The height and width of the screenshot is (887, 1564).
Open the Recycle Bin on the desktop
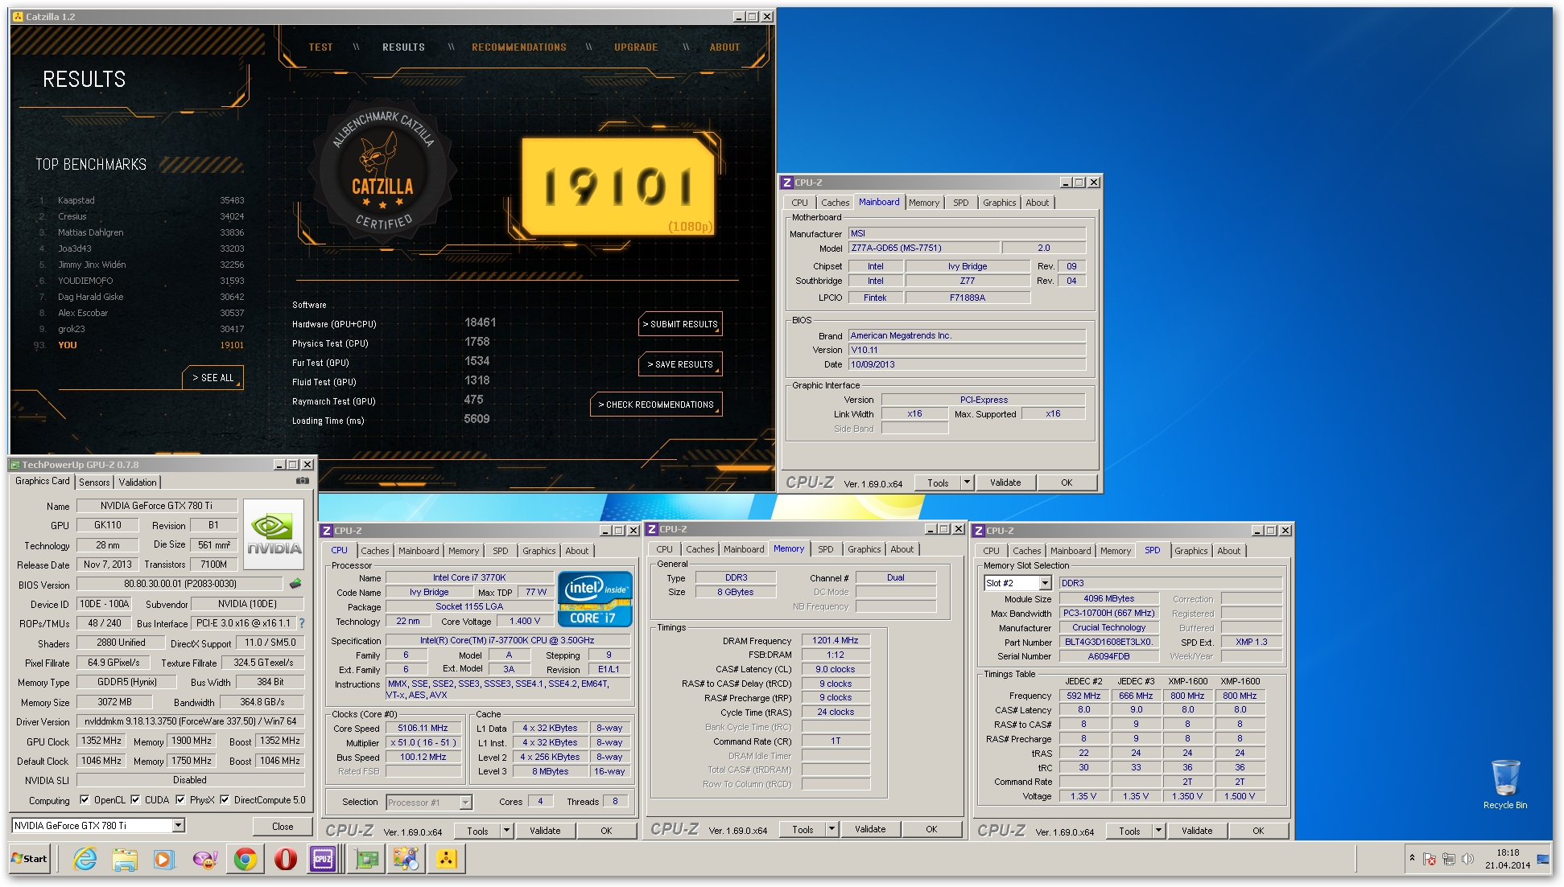coord(1504,785)
